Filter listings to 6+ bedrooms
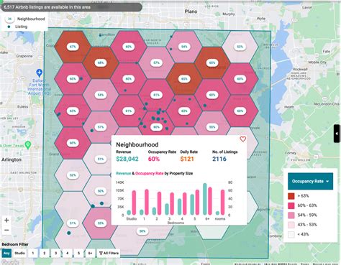 click(90, 254)
